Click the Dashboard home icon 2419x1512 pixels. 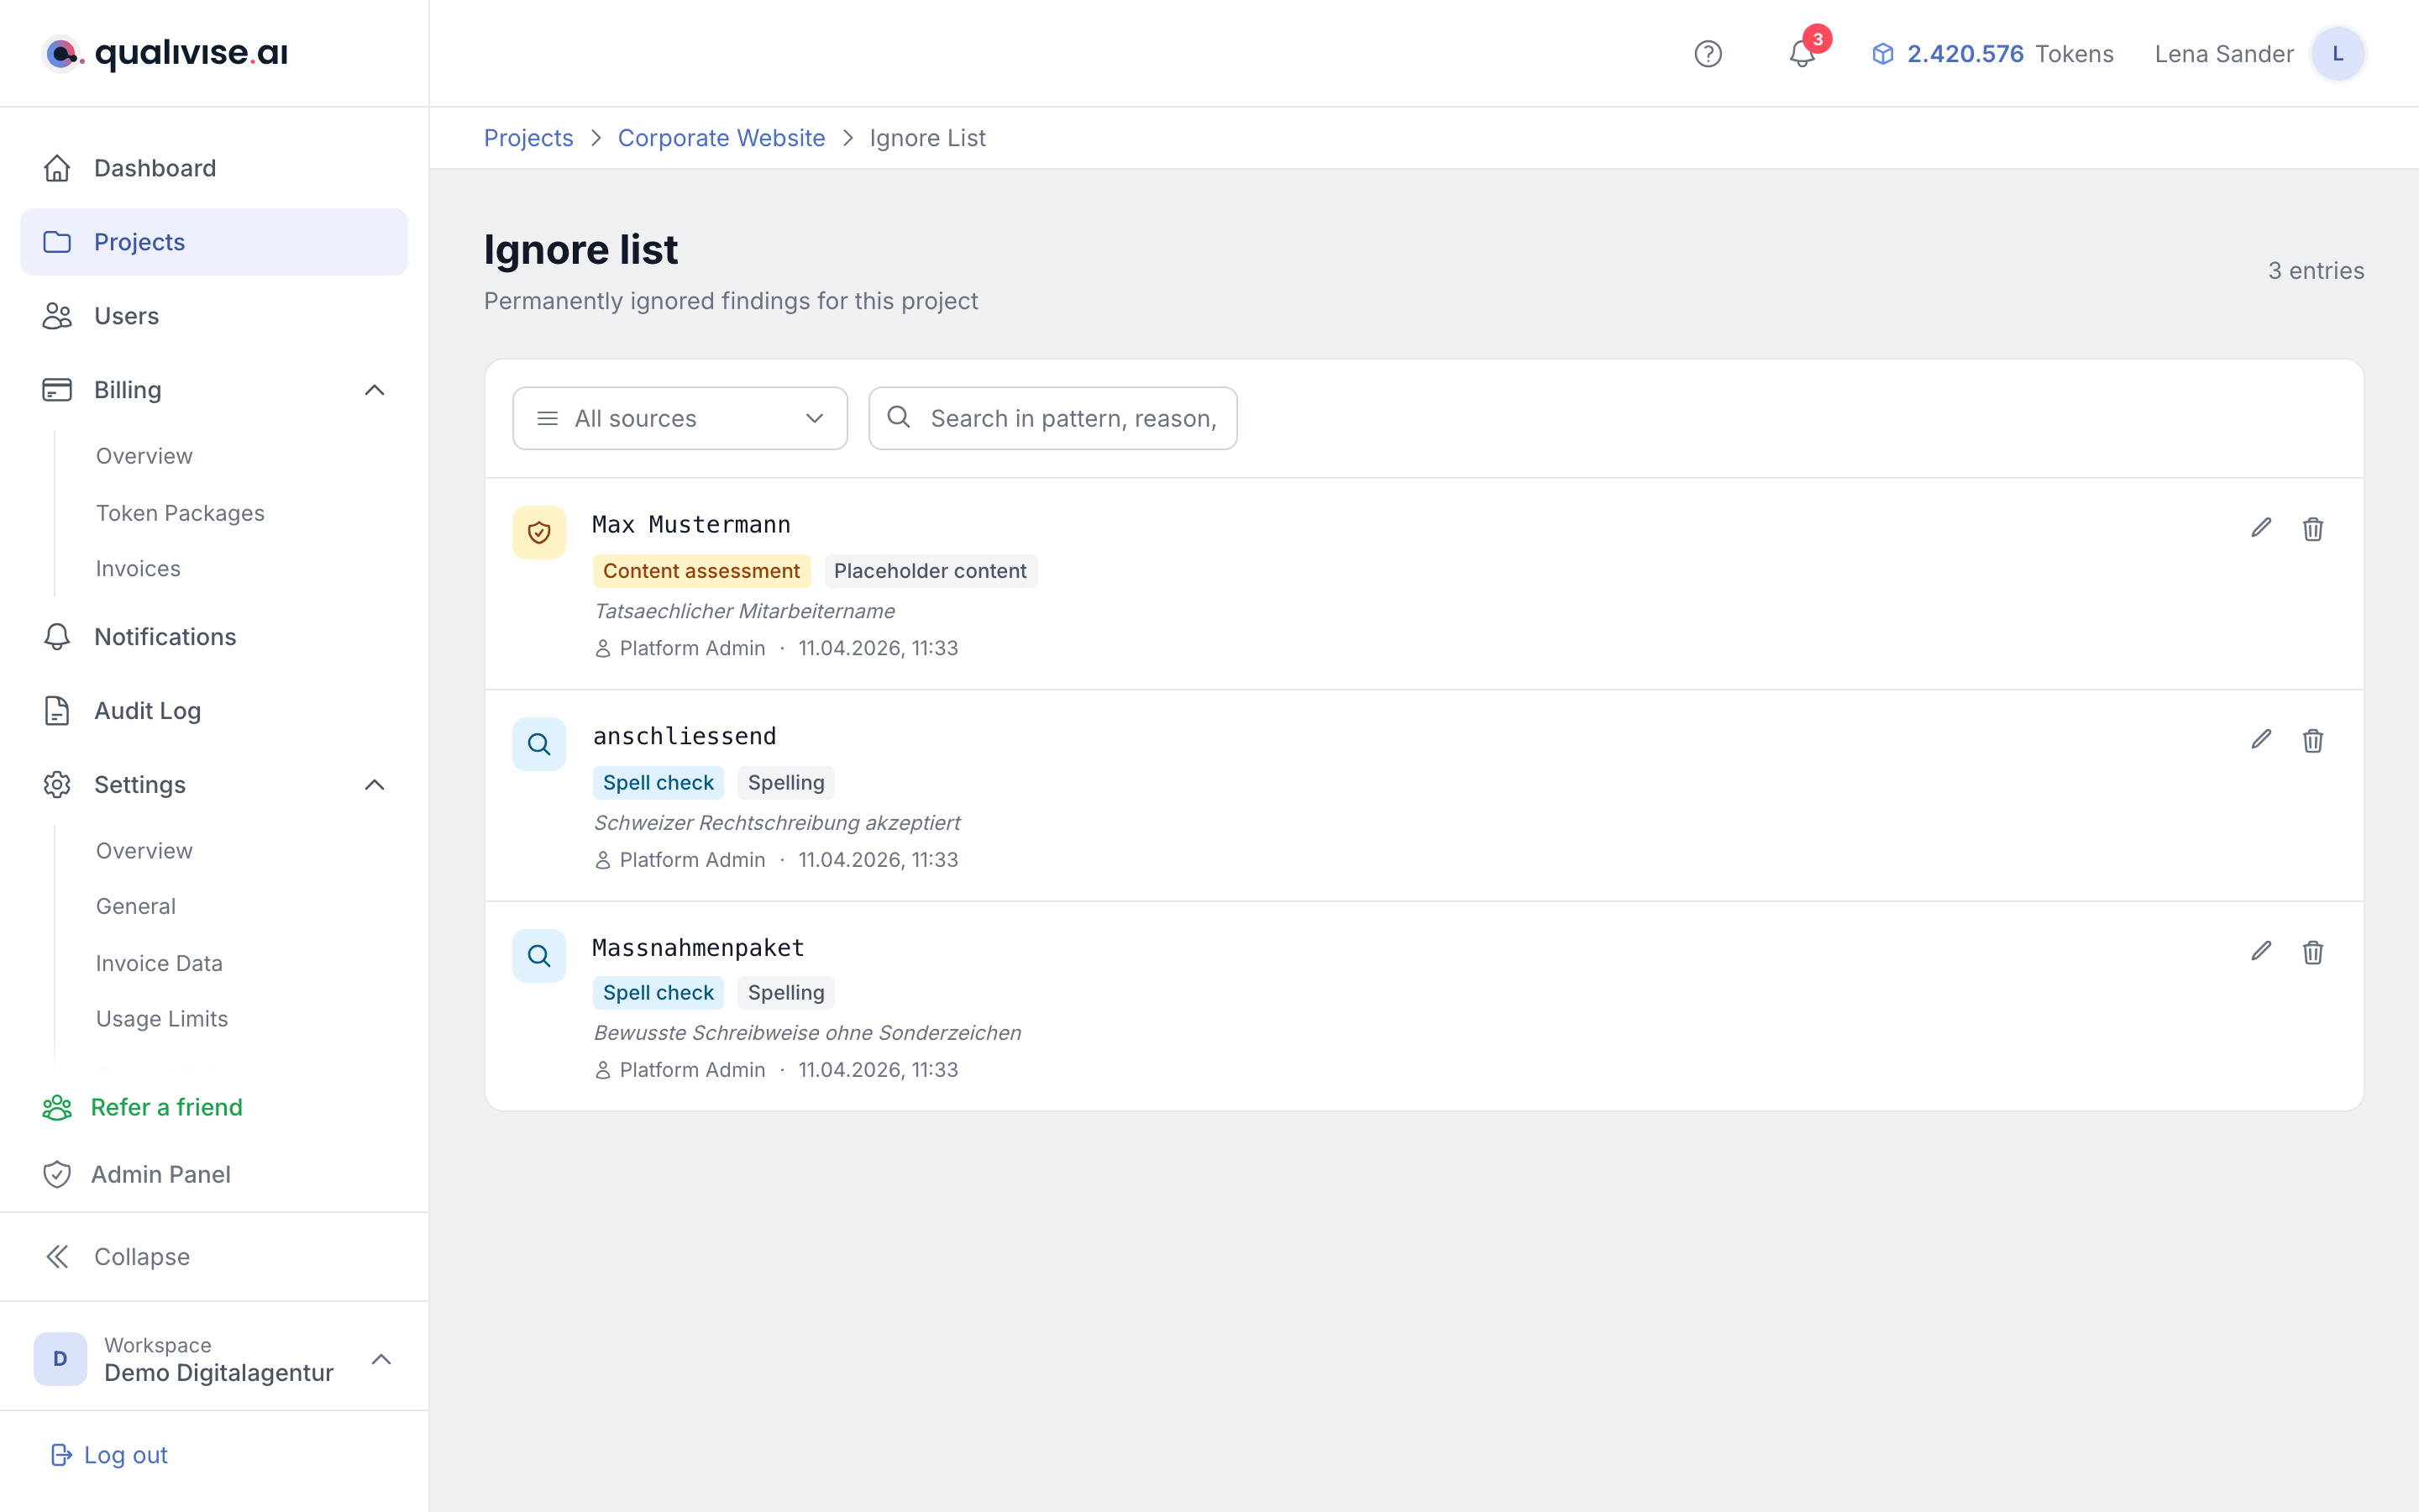pos(57,168)
